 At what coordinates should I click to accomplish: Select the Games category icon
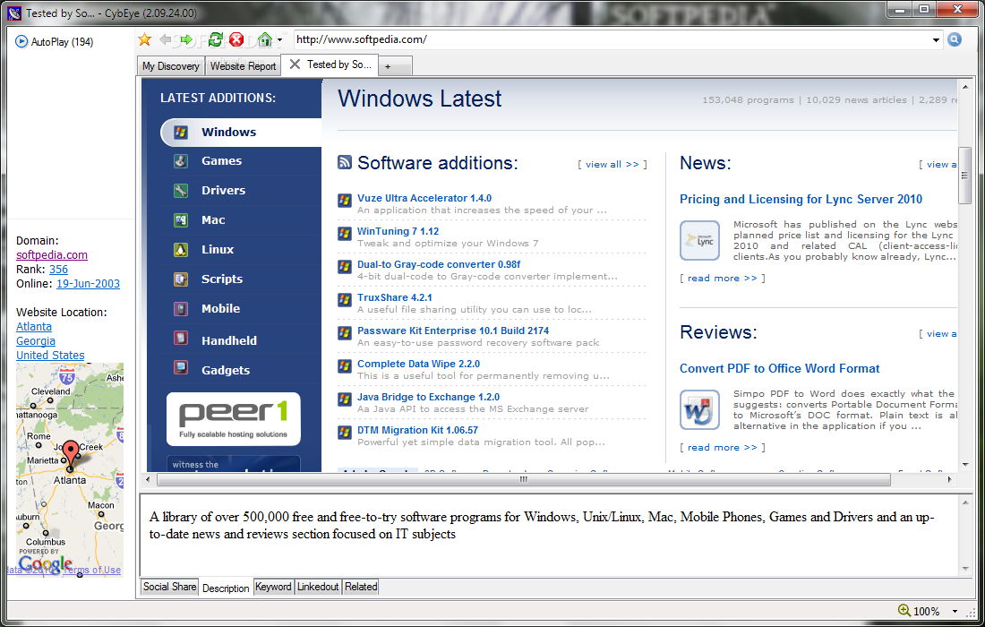(x=181, y=161)
